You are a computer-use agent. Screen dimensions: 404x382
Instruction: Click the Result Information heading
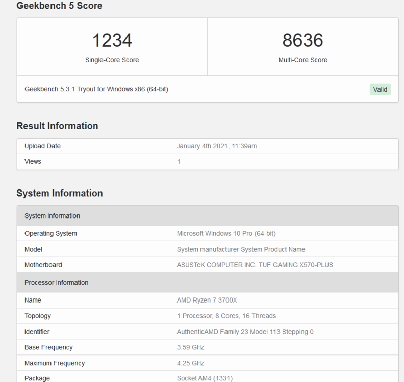(x=57, y=126)
